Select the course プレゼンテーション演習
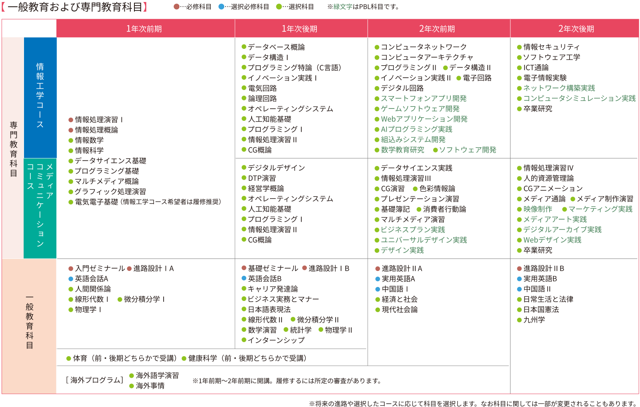The image size is (640, 407). click(x=417, y=199)
